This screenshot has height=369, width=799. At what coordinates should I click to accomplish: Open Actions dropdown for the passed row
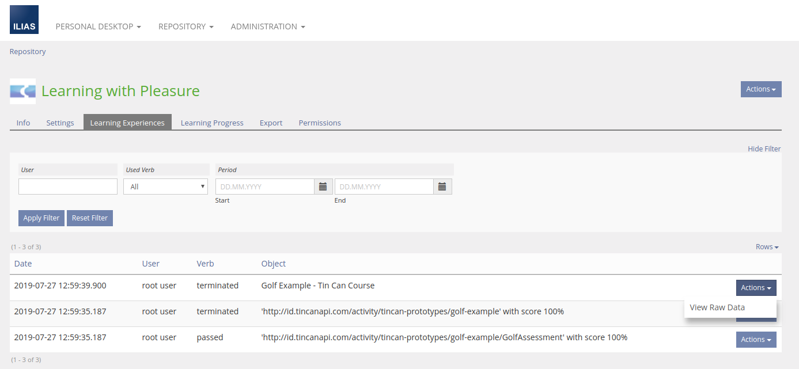pos(756,340)
